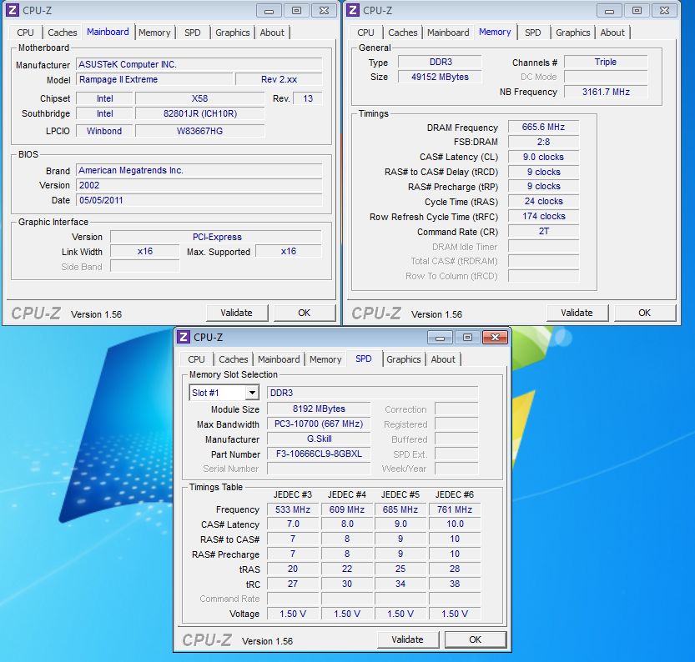Image resolution: width=695 pixels, height=662 pixels.
Task: Click the 174 clocks tRFC value
Action: (543, 216)
